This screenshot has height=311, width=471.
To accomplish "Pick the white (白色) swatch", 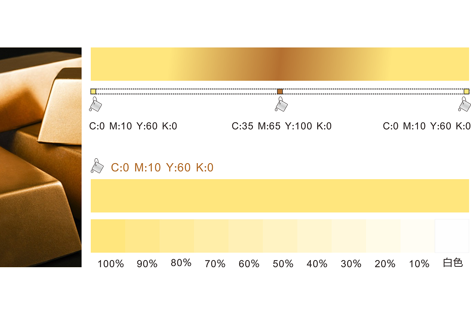I will tap(452, 236).
